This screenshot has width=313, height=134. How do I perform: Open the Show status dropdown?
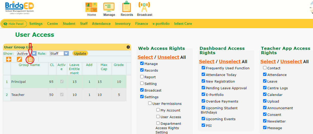coord(27,53)
